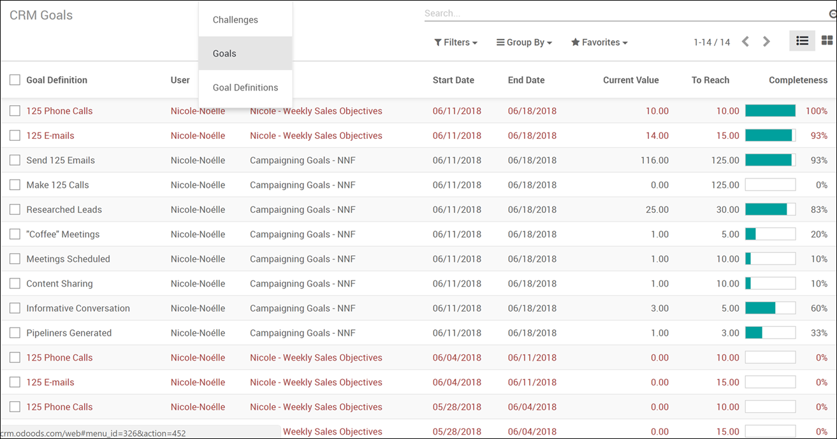Check the Meetings Scheduled row checkbox
Screen dimensions: 837x439
coord(15,259)
